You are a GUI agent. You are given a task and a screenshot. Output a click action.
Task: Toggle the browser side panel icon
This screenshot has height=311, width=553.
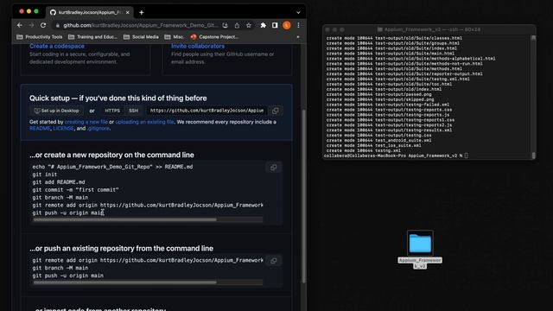275,25
